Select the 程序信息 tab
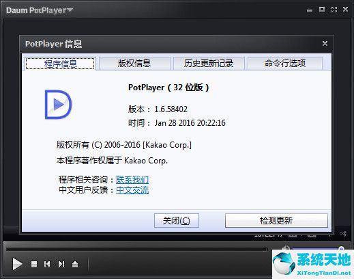 tap(60, 64)
